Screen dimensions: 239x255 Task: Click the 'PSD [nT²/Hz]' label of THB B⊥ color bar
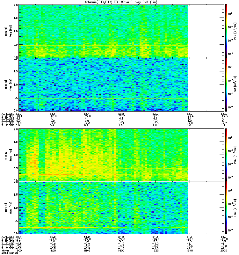point(235,31)
